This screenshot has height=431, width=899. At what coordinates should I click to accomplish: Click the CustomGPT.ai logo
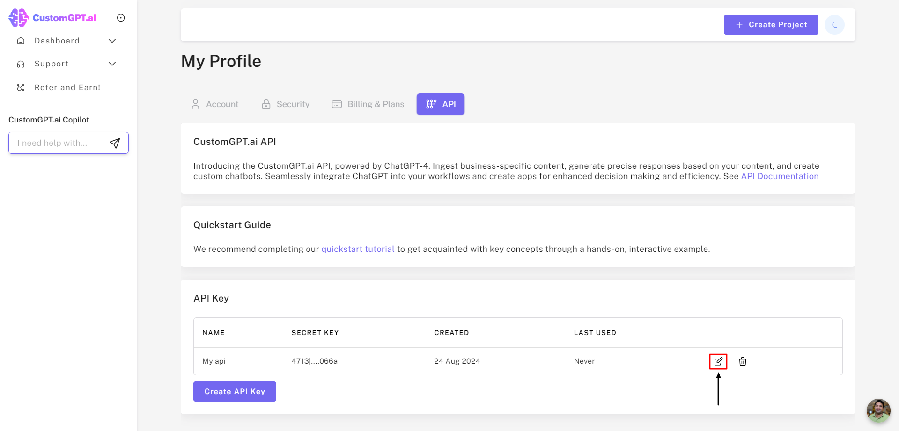point(52,18)
